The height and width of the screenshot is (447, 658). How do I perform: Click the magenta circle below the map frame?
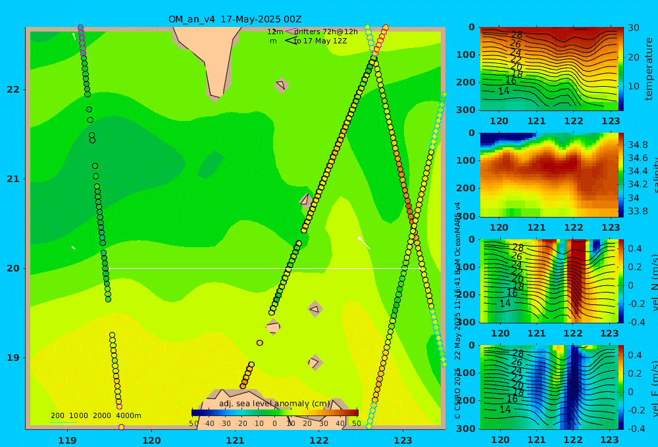pos(121,427)
